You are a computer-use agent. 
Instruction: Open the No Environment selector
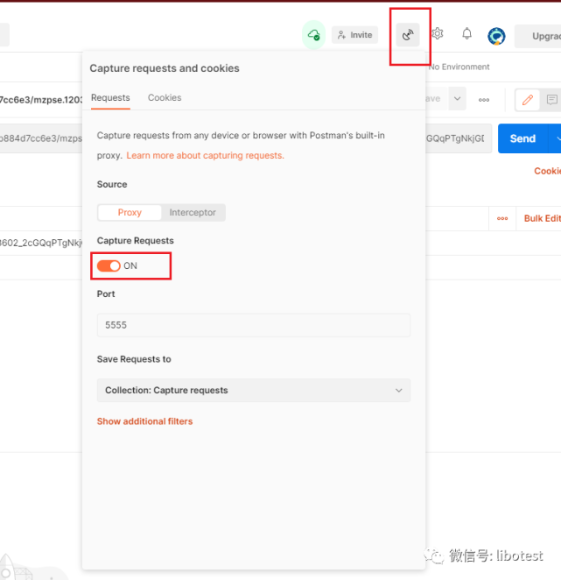pyautogui.click(x=459, y=67)
